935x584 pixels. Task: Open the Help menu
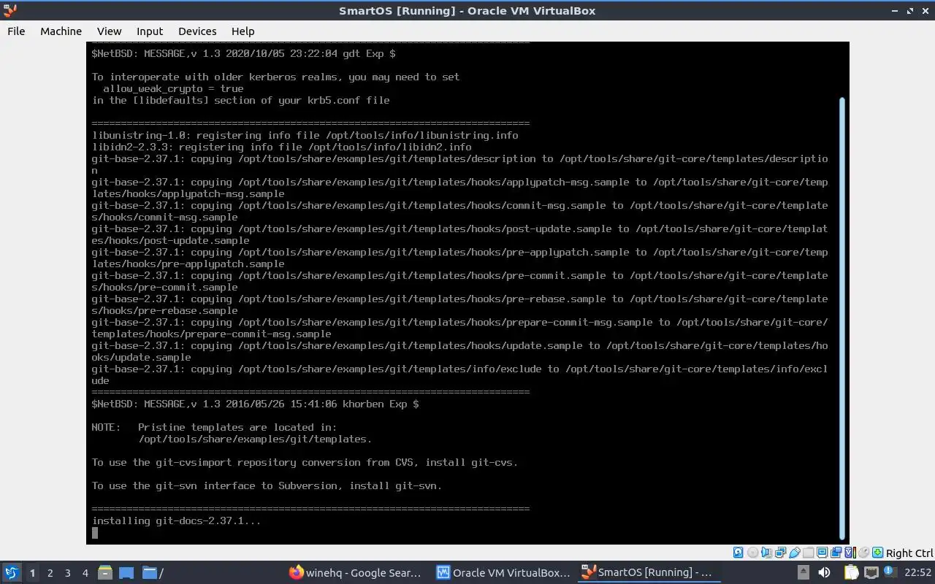(x=243, y=31)
